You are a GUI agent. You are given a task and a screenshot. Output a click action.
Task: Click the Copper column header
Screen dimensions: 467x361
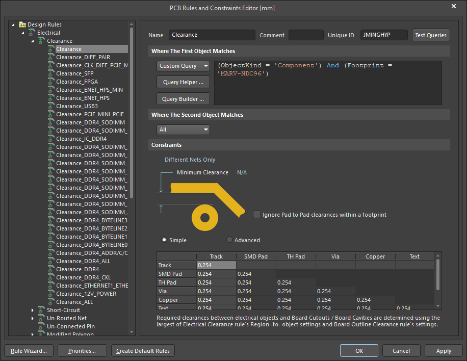coord(375,256)
